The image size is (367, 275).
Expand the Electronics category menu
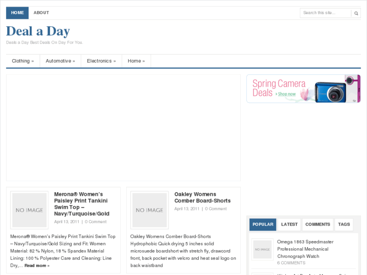click(x=101, y=61)
